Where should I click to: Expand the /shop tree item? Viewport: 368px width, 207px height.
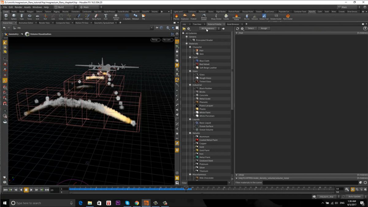click(236, 175)
